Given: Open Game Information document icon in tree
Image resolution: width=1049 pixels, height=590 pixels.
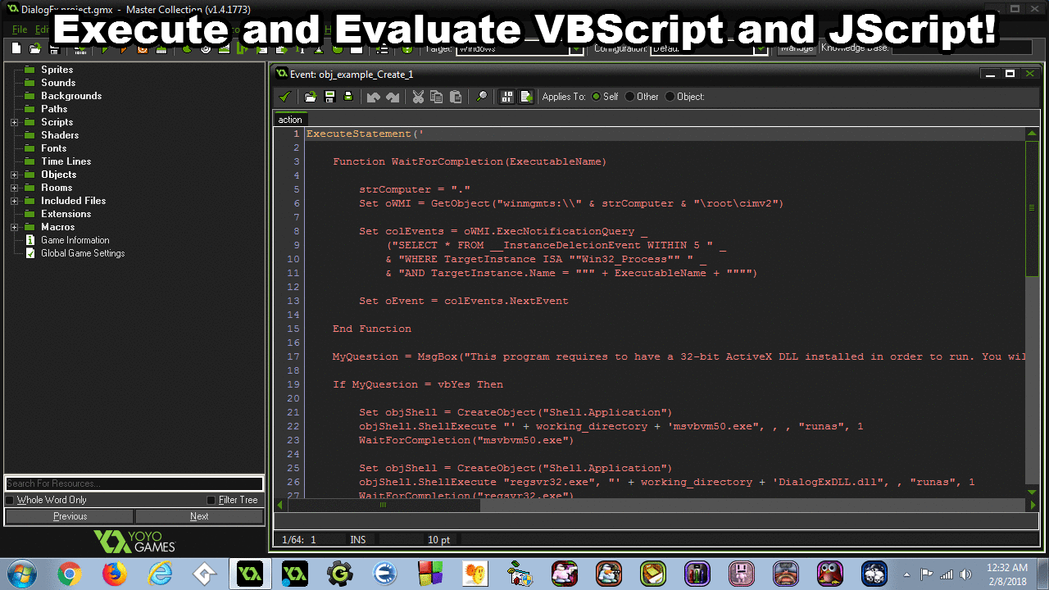Looking at the screenshot, I should 30,240.
